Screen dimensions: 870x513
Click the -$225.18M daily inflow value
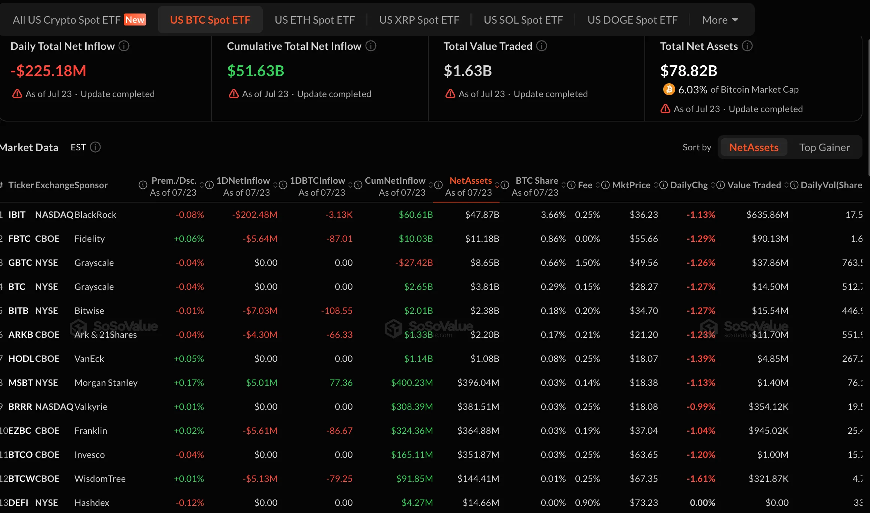[48, 70]
